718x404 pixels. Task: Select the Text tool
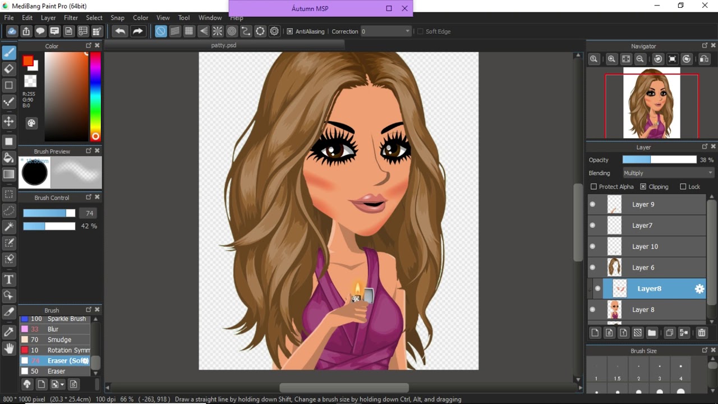tap(9, 279)
